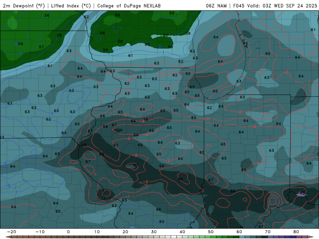Screen dimensions: 319x239
Task: Click the 70 label on the color scale
Action: click(x=268, y=232)
